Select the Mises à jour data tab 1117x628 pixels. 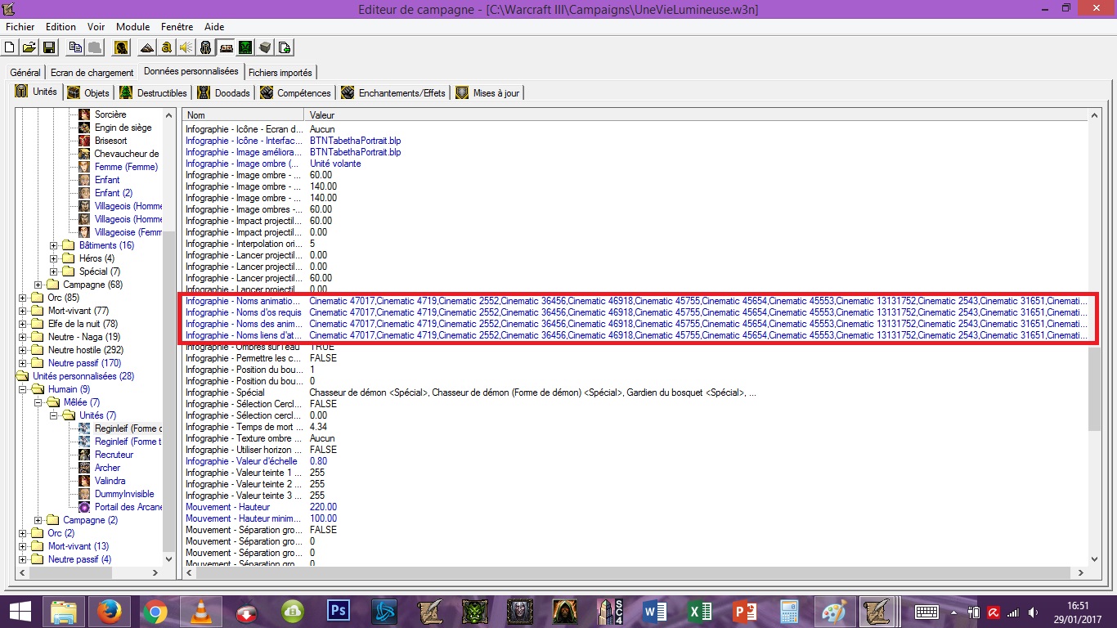point(488,93)
